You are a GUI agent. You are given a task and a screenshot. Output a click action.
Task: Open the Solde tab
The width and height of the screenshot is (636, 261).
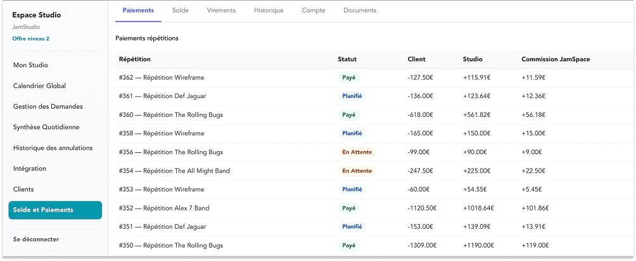pyautogui.click(x=180, y=11)
